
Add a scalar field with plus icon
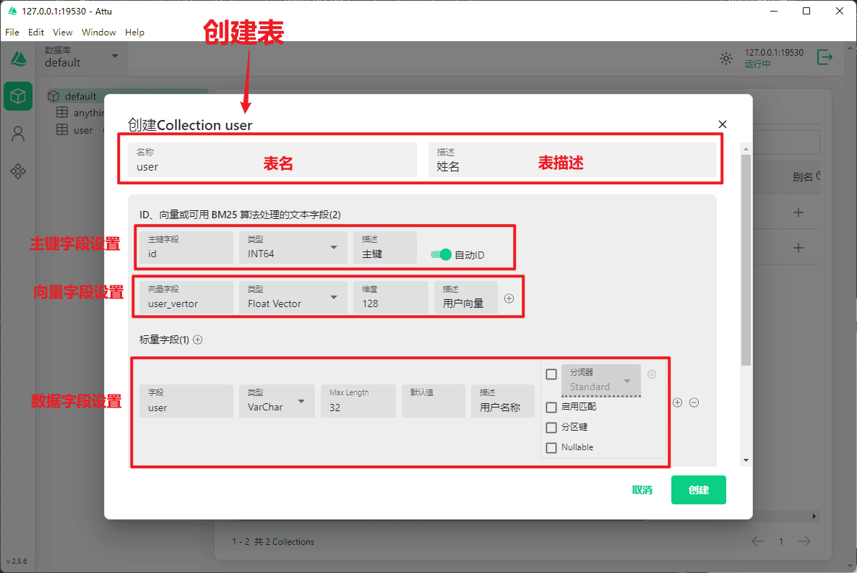click(x=198, y=340)
